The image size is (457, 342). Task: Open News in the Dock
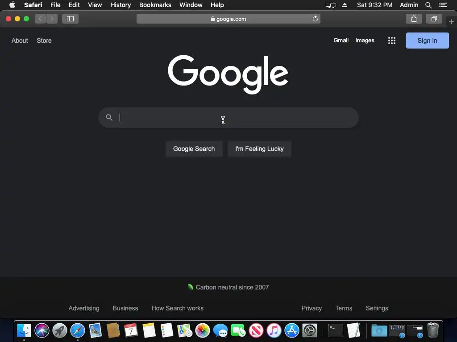pyautogui.click(x=256, y=331)
